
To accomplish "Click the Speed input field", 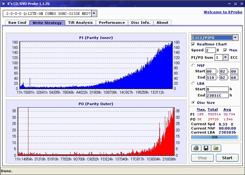I will tap(210, 50).
